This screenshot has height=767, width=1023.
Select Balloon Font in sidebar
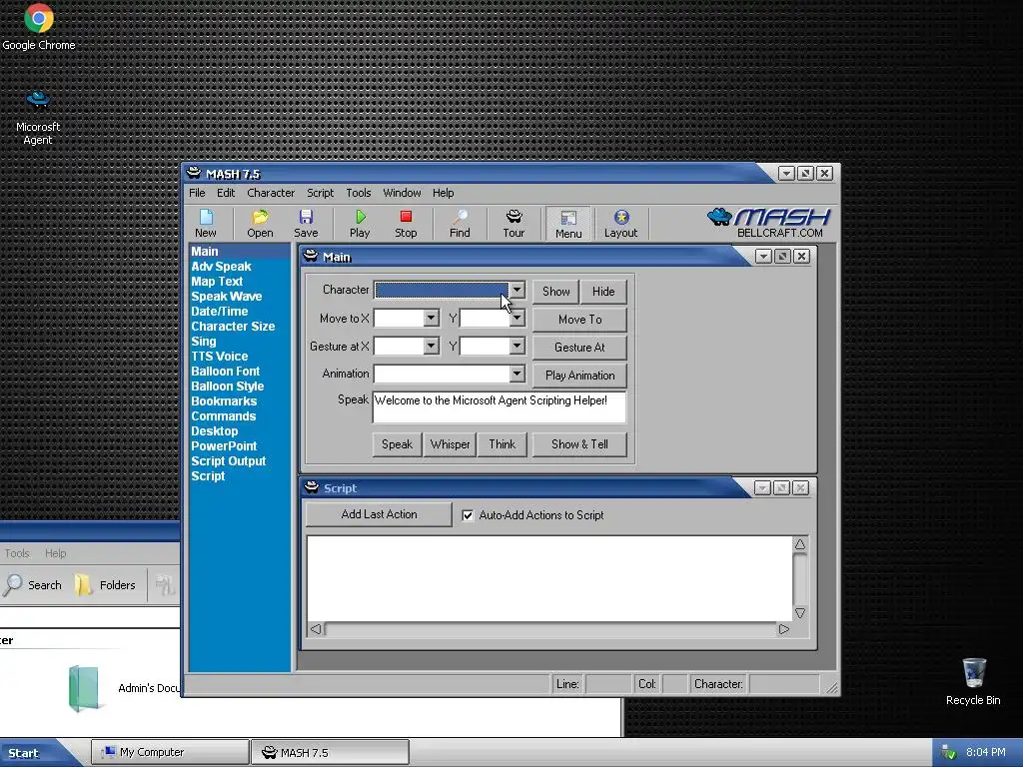pyautogui.click(x=225, y=372)
